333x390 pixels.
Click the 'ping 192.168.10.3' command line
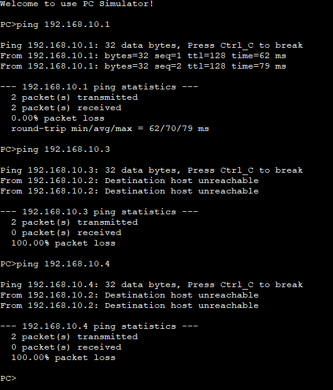tap(54, 149)
